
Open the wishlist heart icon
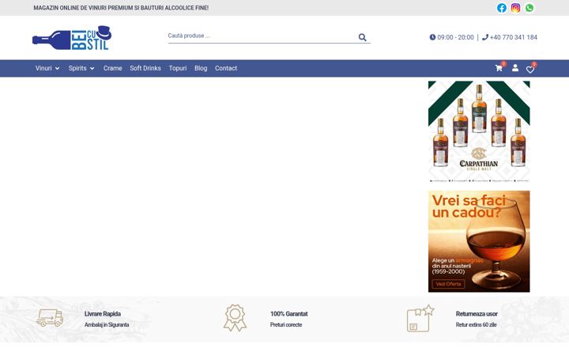(x=529, y=70)
